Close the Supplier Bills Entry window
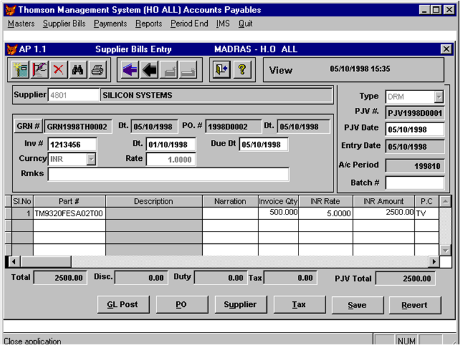The width and height of the screenshot is (460, 345). click(x=446, y=49)
